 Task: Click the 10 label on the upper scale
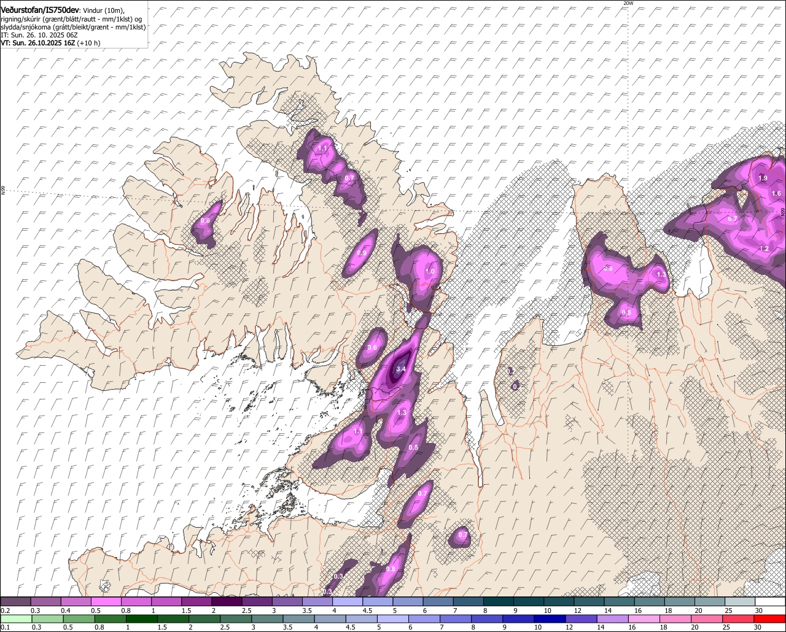click(x=547, y=611)
